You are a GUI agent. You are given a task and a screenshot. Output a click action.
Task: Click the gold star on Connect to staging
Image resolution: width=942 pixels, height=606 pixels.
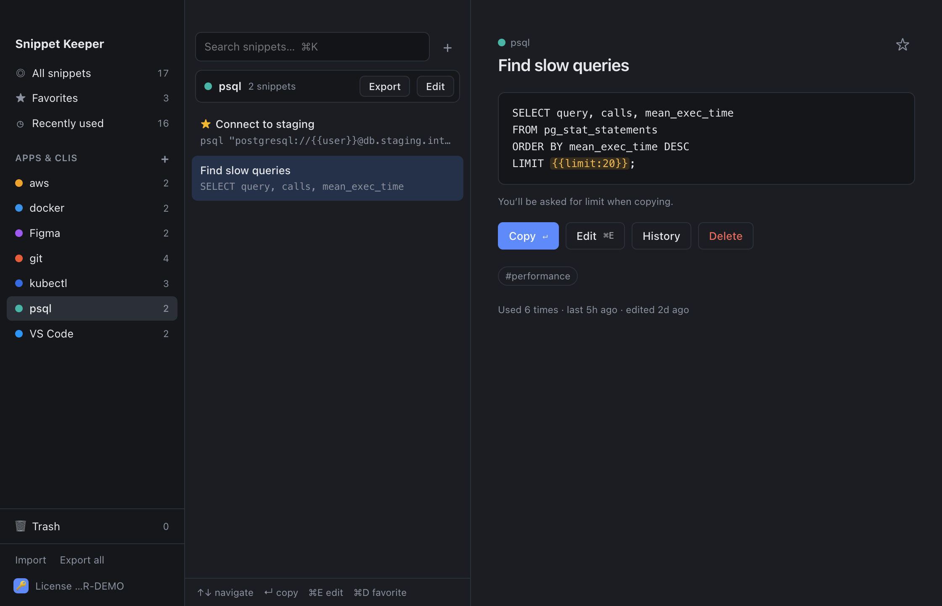coord(206,124)
